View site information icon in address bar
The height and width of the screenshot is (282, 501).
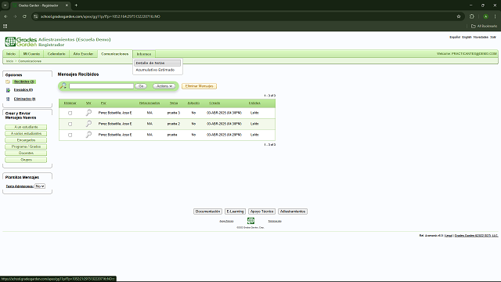[x=36, y=16]
